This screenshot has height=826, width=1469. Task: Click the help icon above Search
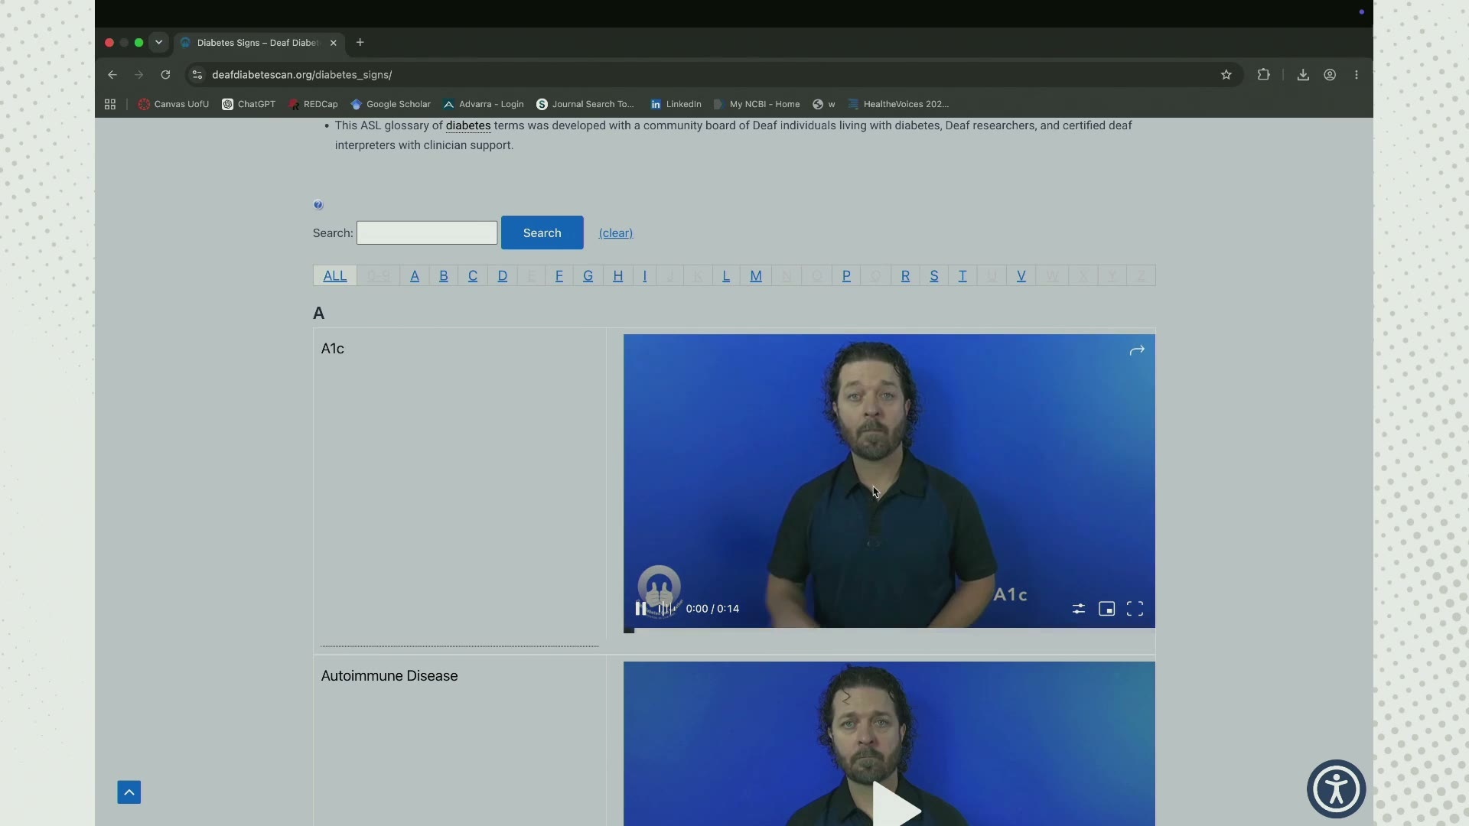[x=318, y=205]
